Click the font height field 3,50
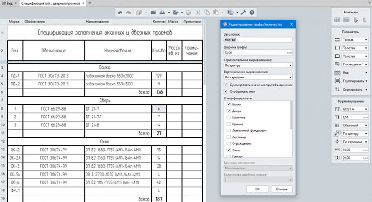The image size is (372, 202). [355, 117]
